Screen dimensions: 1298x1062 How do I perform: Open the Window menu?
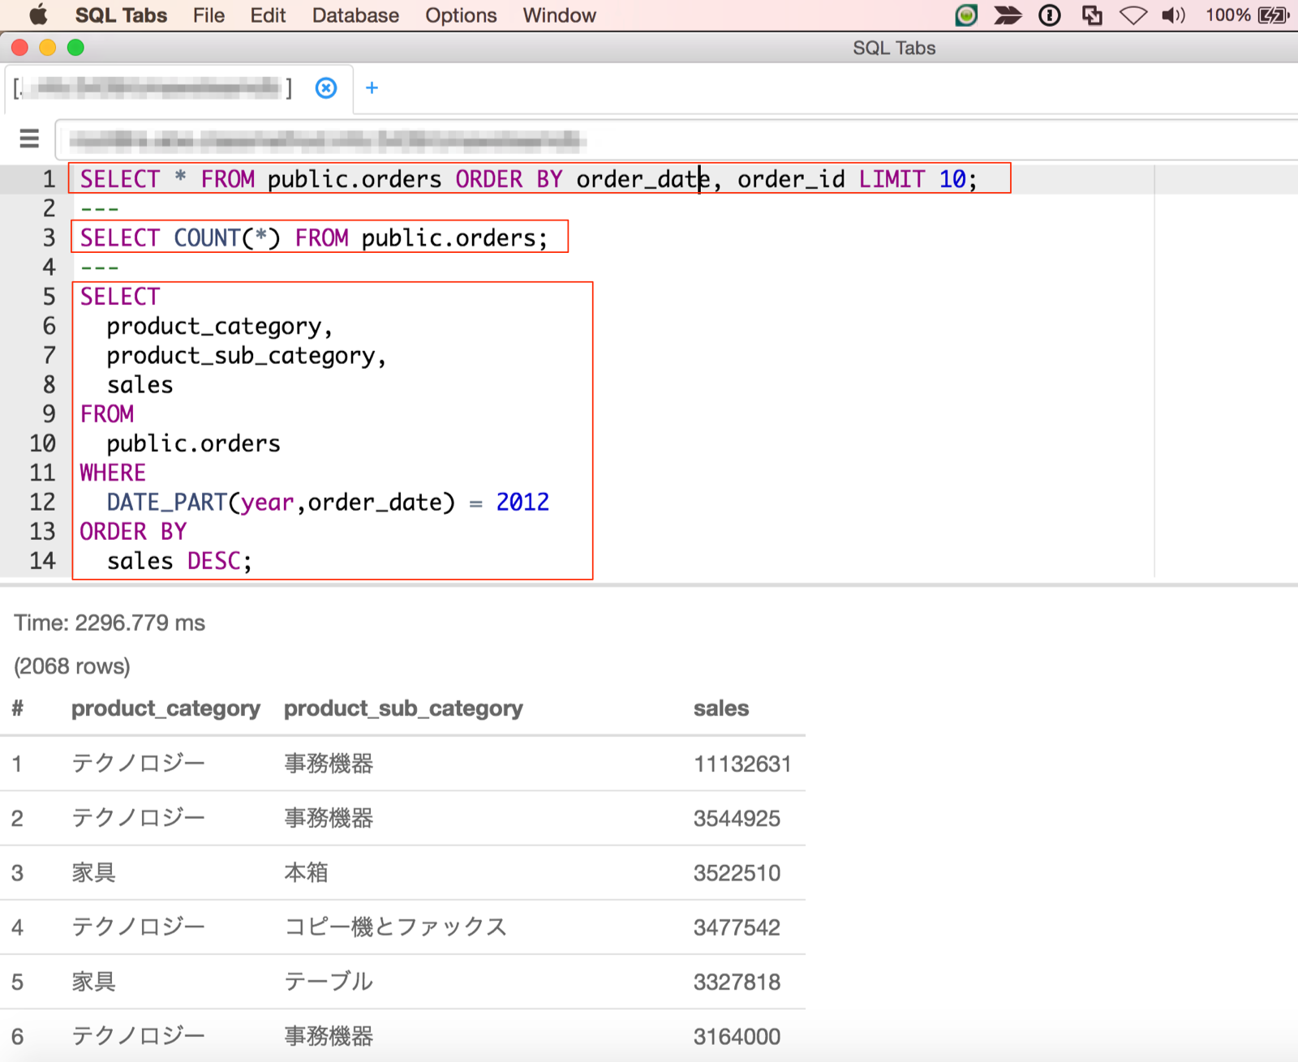click(x=558, y=15)
